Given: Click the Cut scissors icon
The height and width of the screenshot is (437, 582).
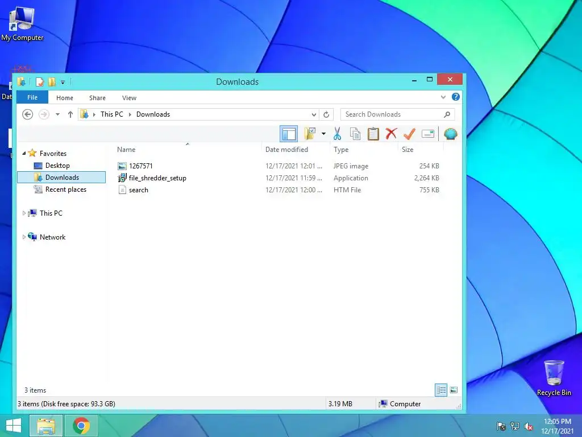Looking at the screenshot, I should click(x=337, y=134).
